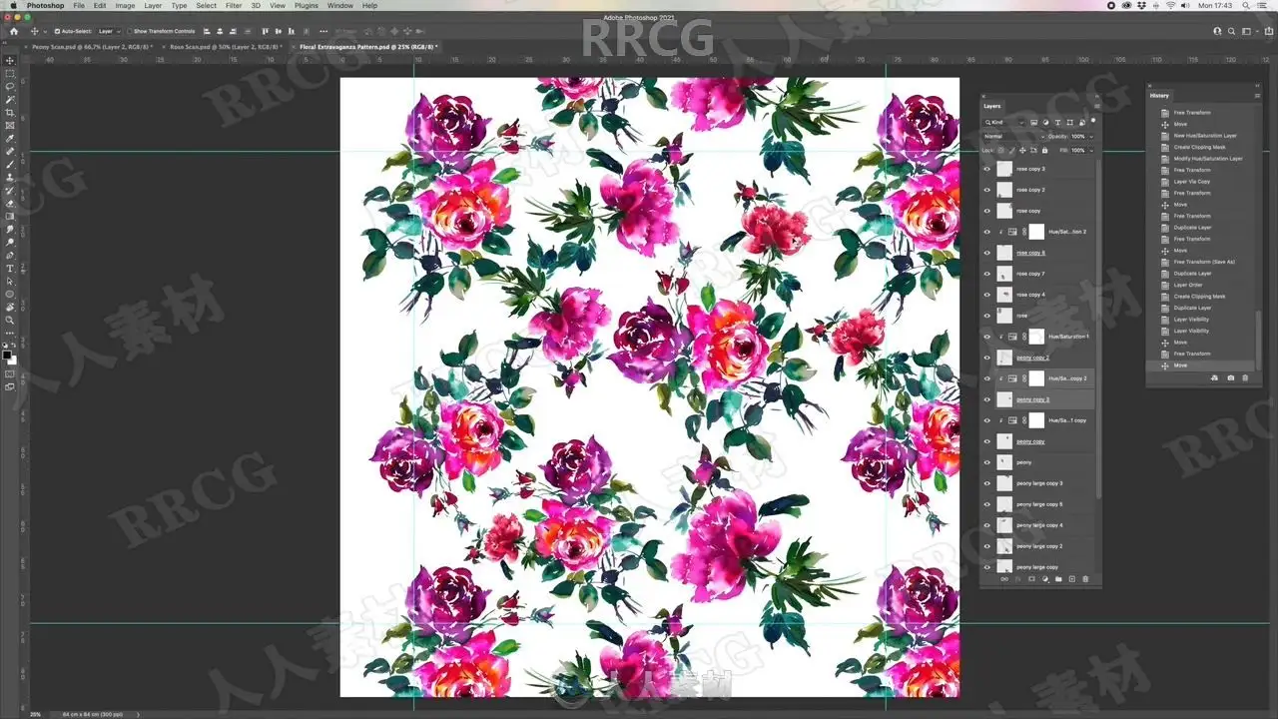Open the Plugins menu
This screenshot has height=719, width=1278.
307,6
